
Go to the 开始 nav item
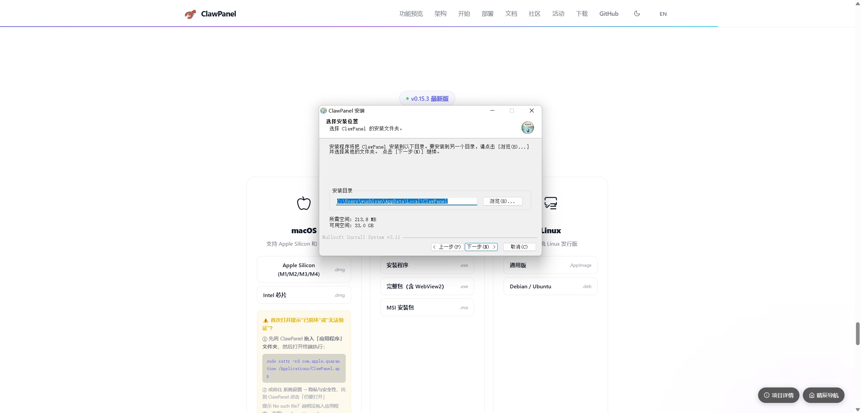pos(464,14)
